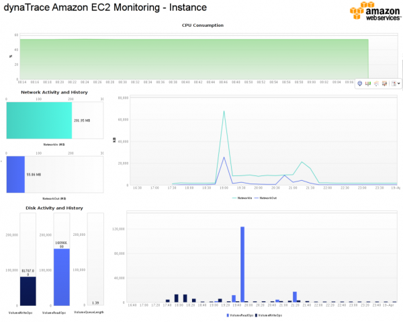The image size is (403, 322).
Task: Open the blue clock timeframe icon
Action: 360,83
